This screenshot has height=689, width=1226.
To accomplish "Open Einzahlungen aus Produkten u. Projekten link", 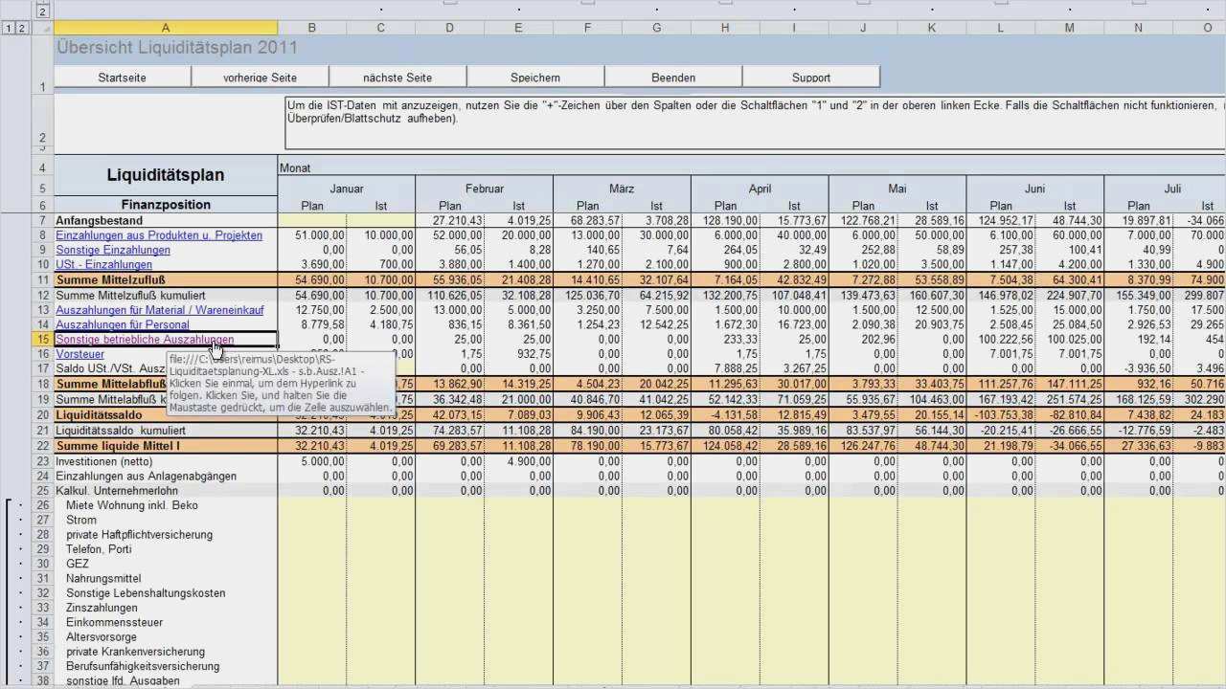I will click(159, 235).
